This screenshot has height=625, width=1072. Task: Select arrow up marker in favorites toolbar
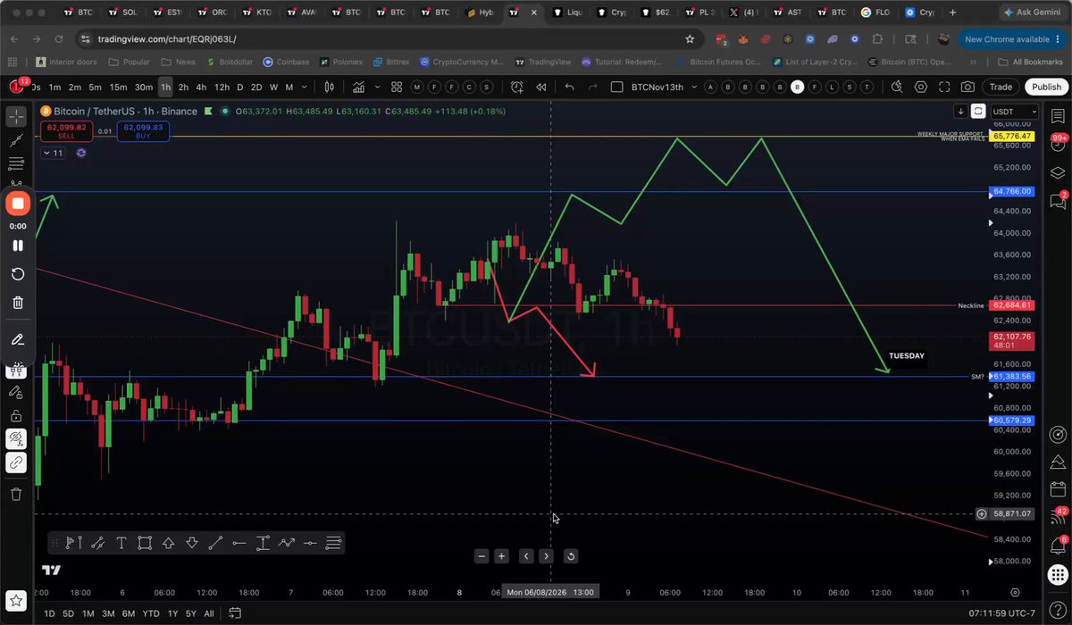tap(169, 542)
